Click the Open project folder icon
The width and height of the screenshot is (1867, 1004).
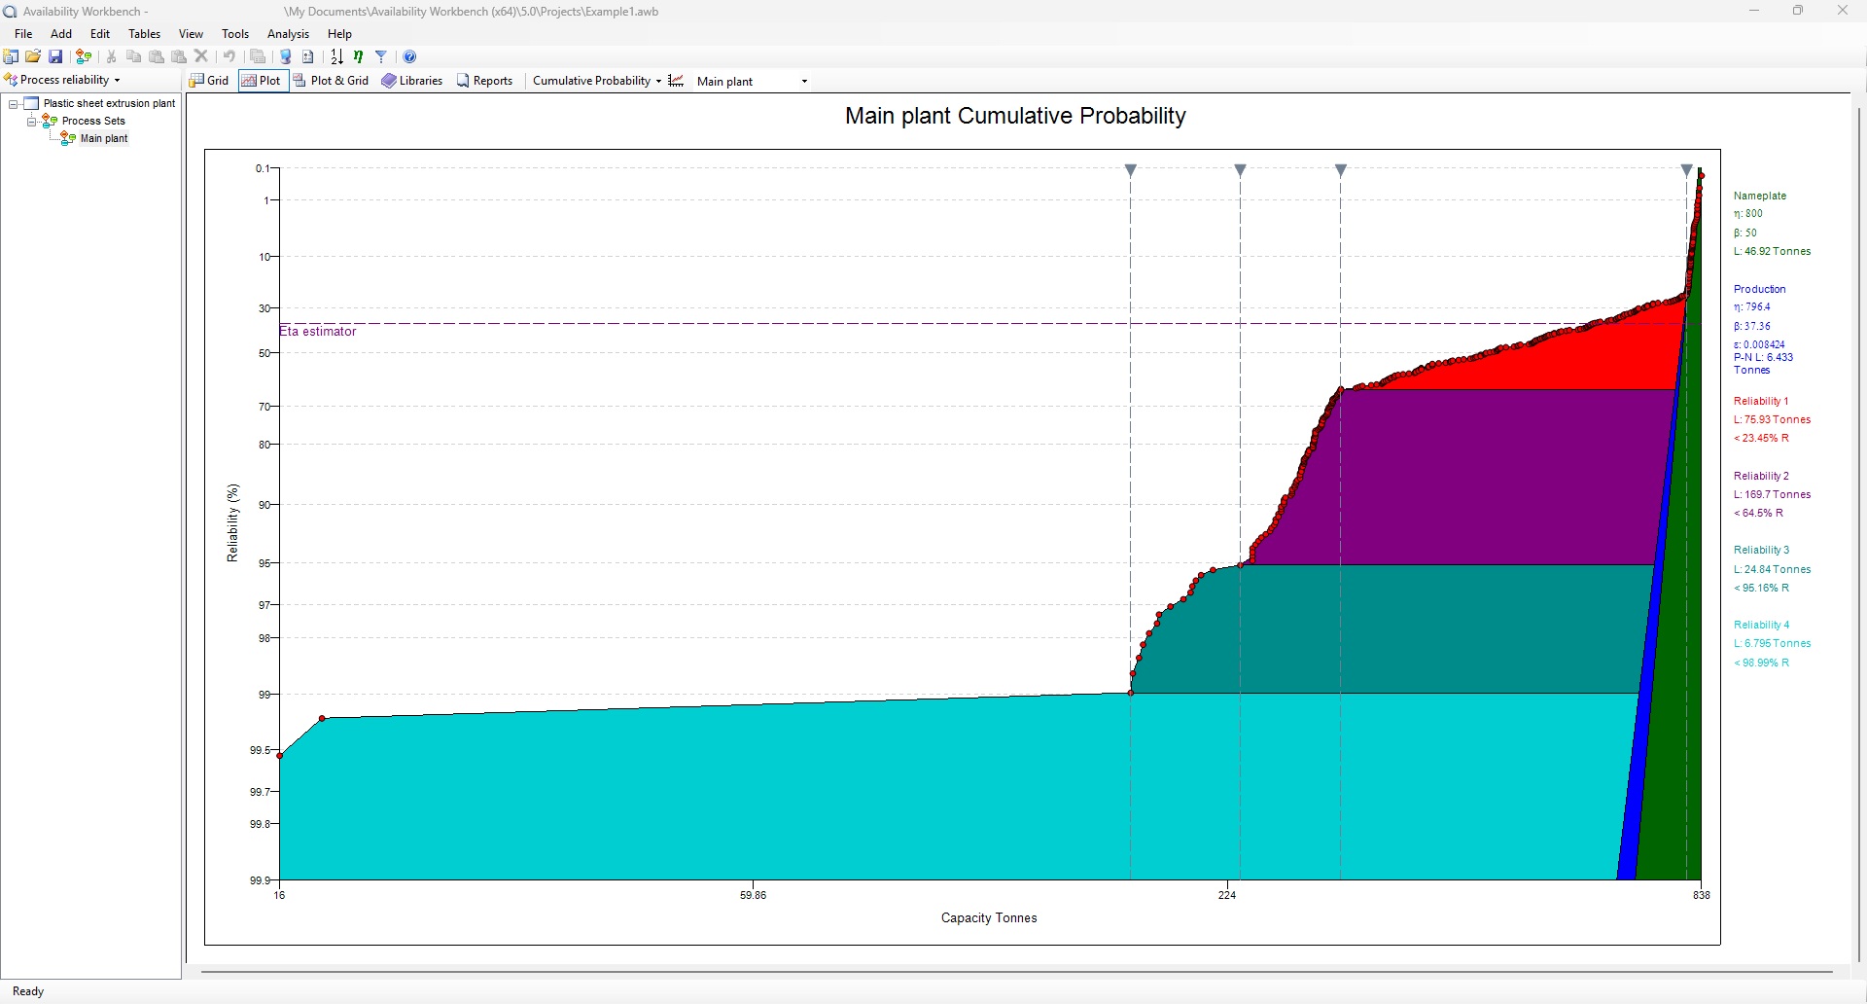(x=33, y=56)
